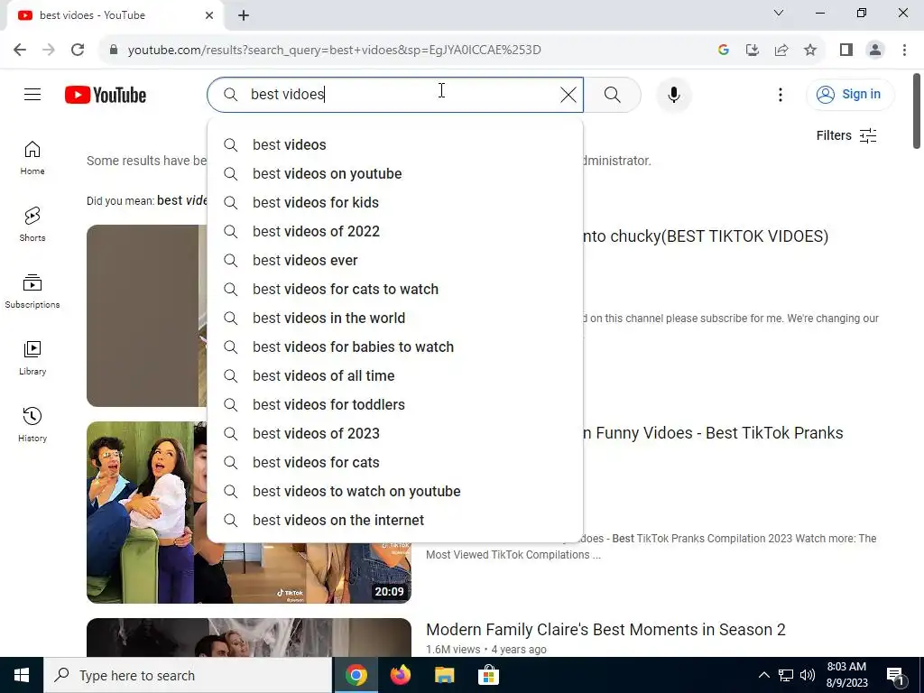Choose "best videos of 2023" suggestion

395,434
